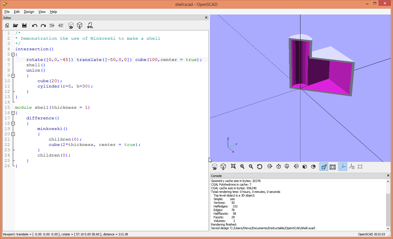393x239 pixels.
Task: Open the View menu
Action: (x=42, y=12)
